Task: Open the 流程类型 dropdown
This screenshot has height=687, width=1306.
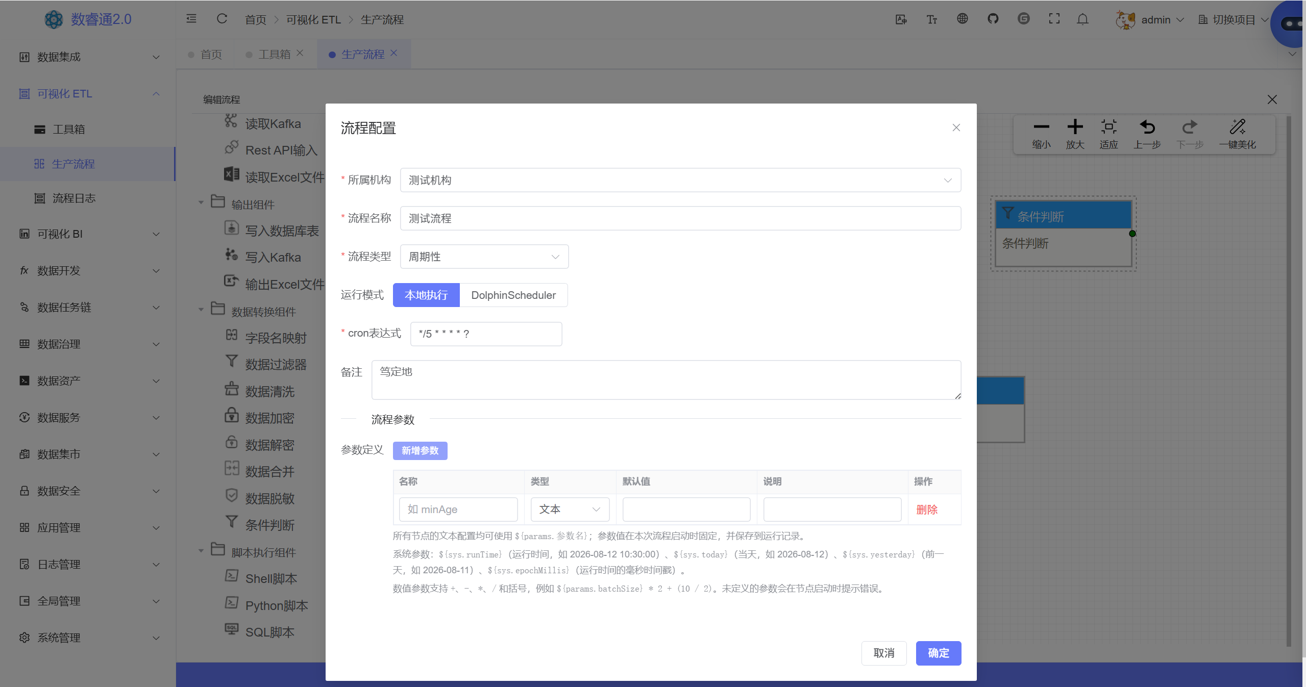Action: 484,257
